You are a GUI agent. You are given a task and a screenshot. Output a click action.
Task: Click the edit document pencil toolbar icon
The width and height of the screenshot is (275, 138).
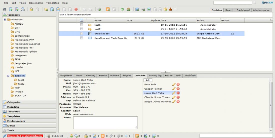coord(58,9)
